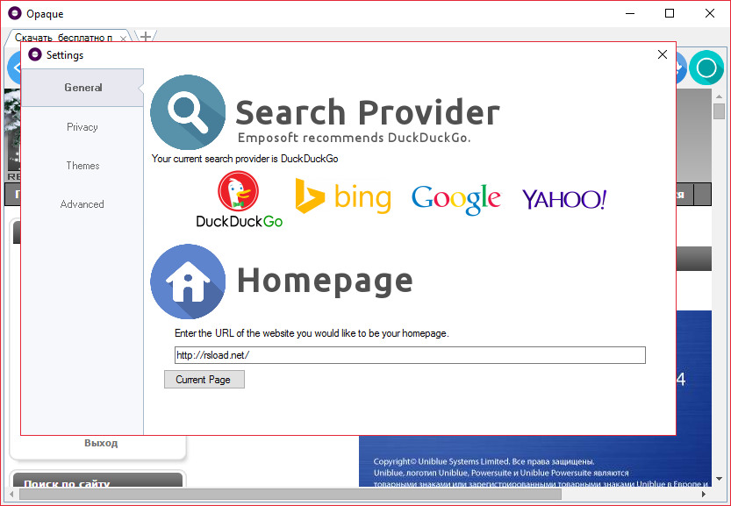Focus the homepage URL input field
This screenshot has height=506, width=731.
click(411, 355)
